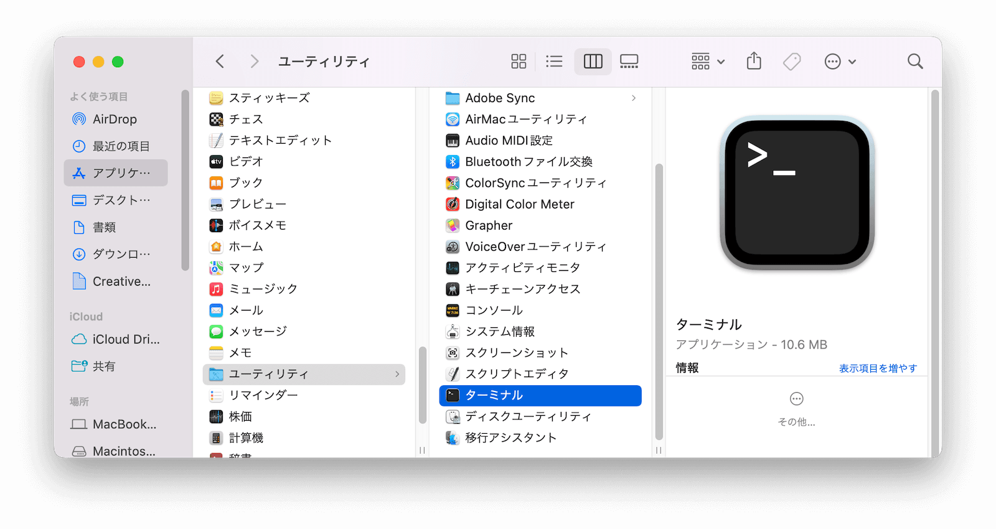Select the メモ app icon

216,353
